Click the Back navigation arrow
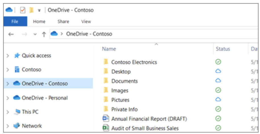260x134 pixels. (x=11, y=34)
